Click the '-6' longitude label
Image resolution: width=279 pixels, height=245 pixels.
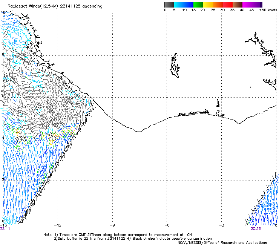tap(167, 225)
